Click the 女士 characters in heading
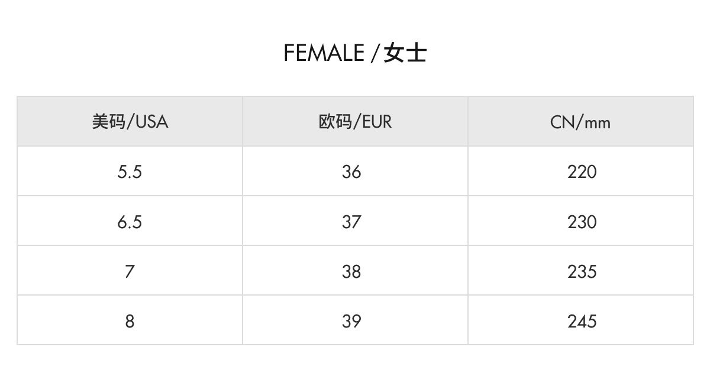 405,54
